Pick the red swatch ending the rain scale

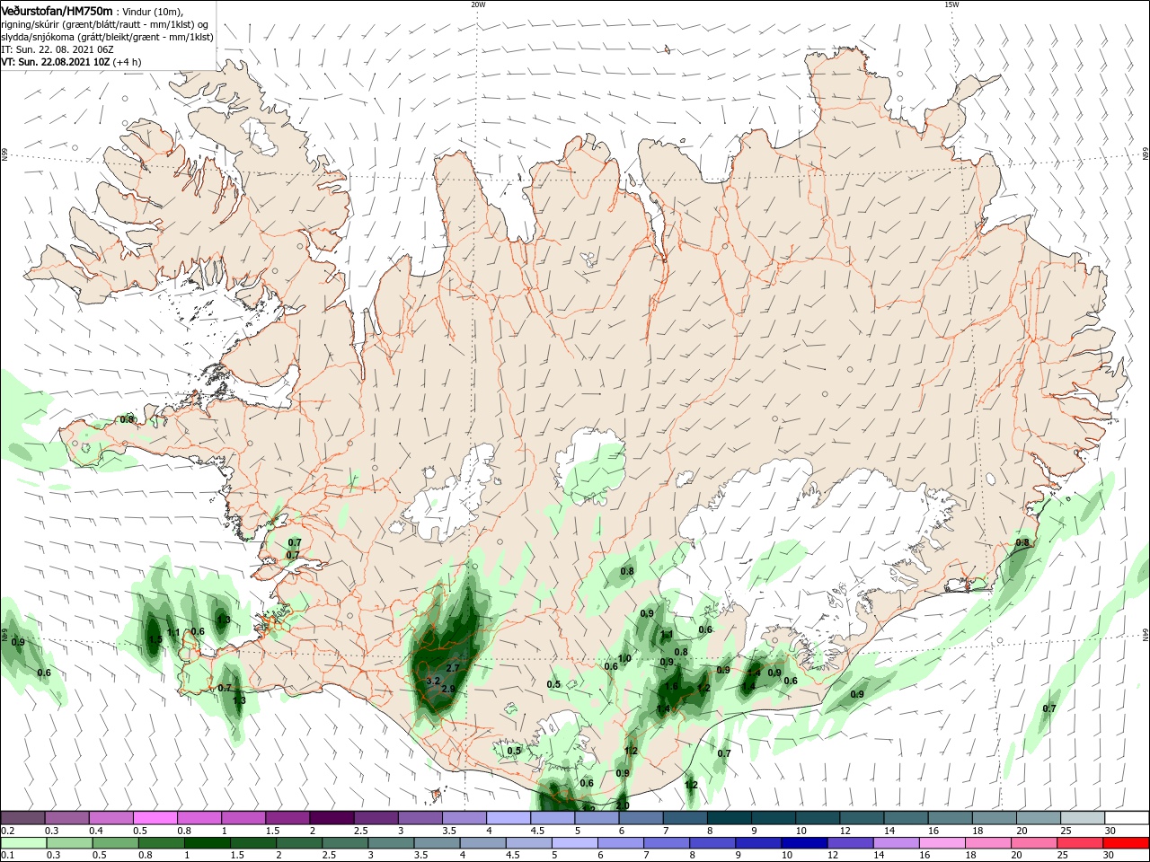(x=1126, y=843)
